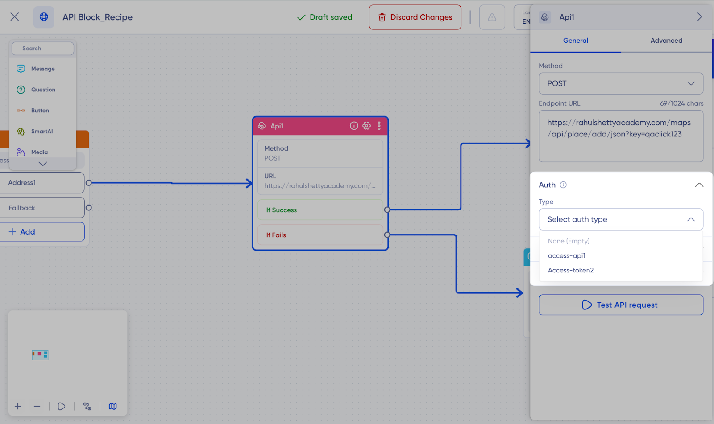The image size is (714, 424).
Task: Switch to the Advanced tab
Action: (666, 41)
